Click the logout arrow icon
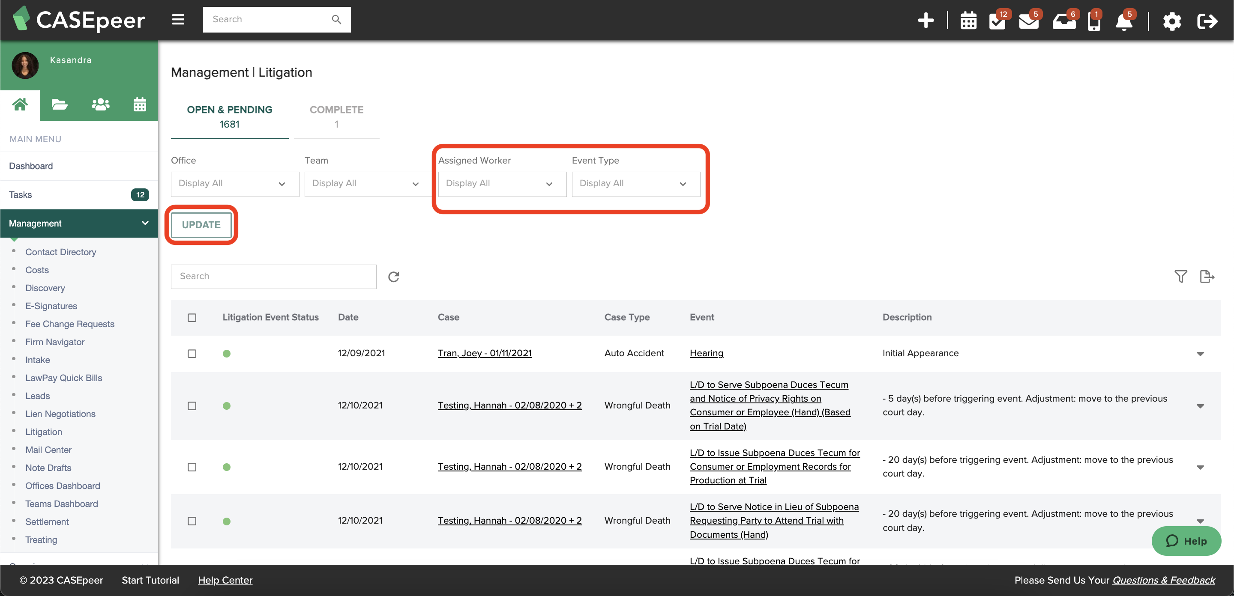Image resolution: width=1234 pixels, height=596 pixels. (1207, 21)
